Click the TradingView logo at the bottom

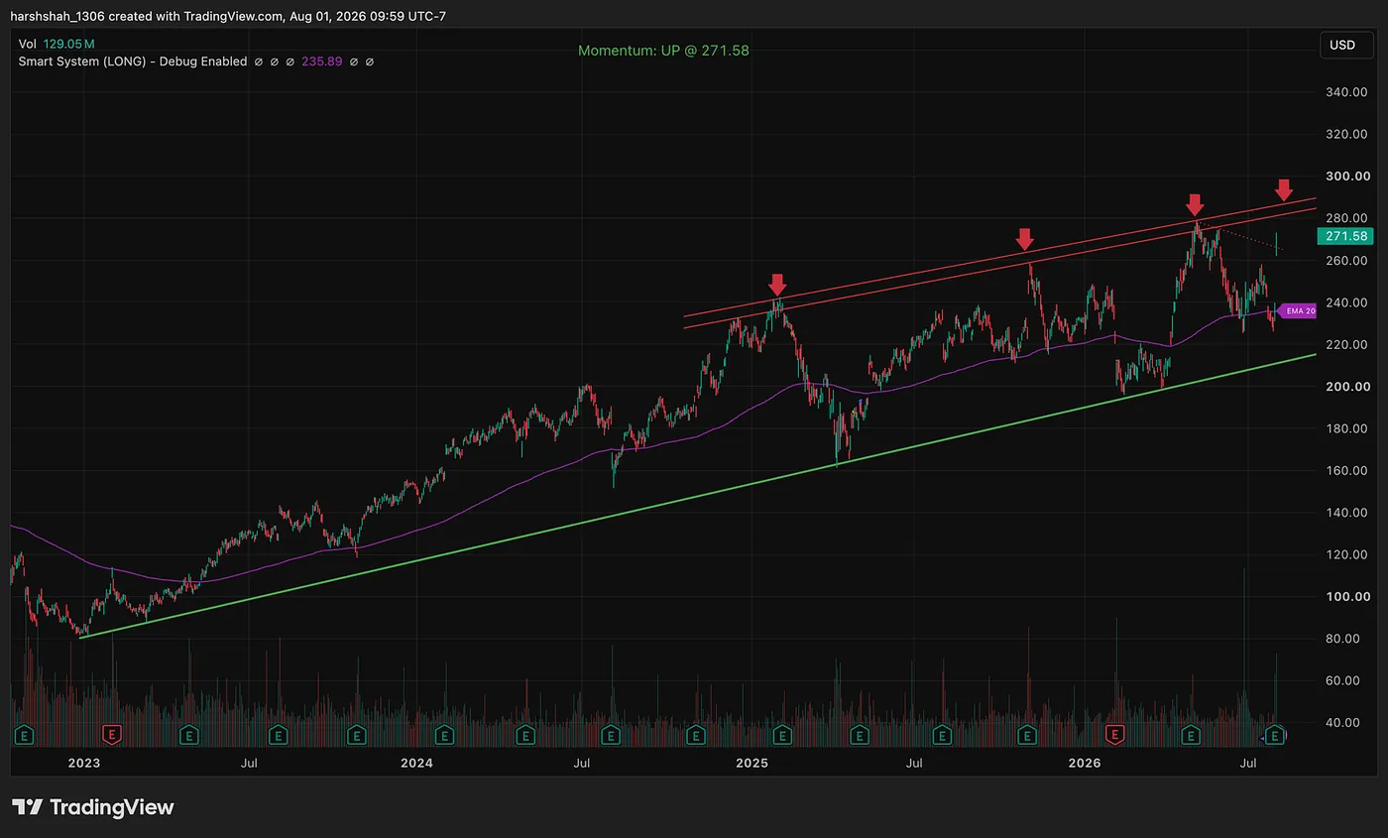pyautogui.click(x=92, y=807)
